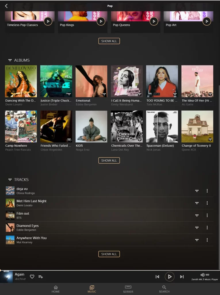Open TOO YOUNG TO BE album cover
220x295 pixels.
[162, 81]
